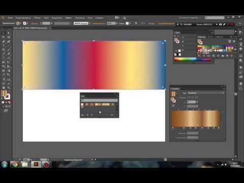Set paint mode to Gradient below fill box
The image size is (244, 183).
(6, 102)
